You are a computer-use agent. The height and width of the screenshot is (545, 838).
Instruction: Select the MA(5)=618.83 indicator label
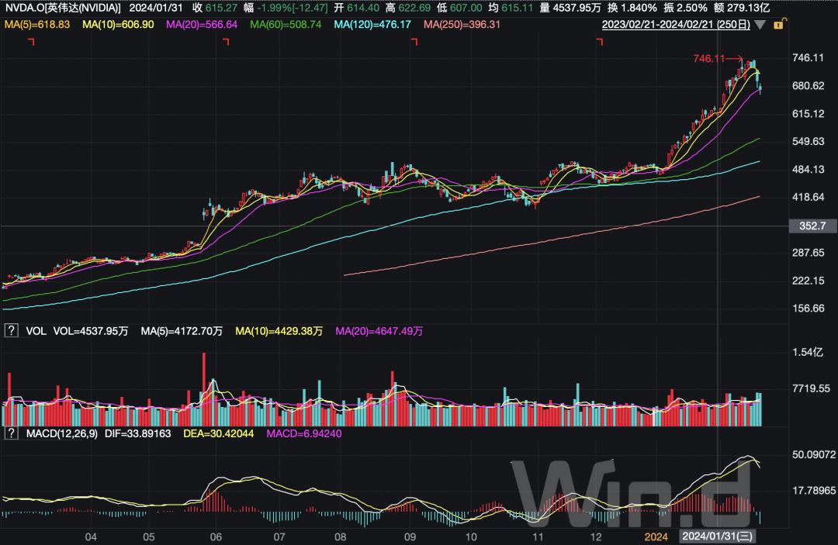pyautogui.click(x=37, y=25)
